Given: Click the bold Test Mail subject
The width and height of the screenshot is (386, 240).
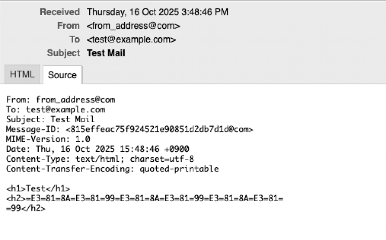Looking at the screenshot, I should click(x=106, y=53).
